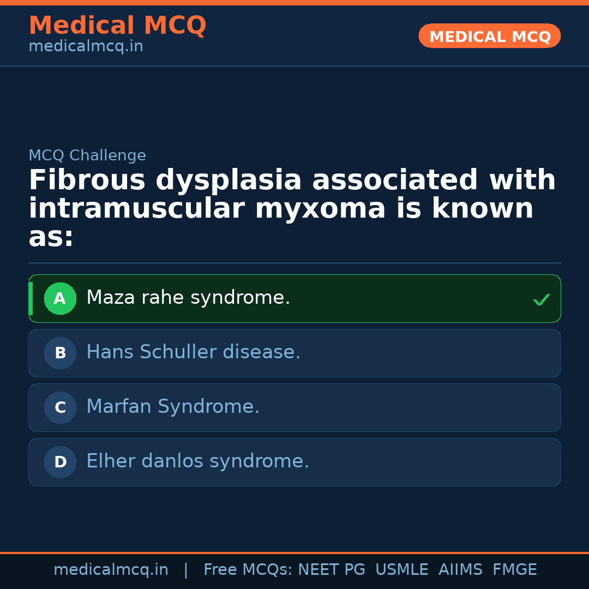This screenshot has width=589, height=589.
Task: Click the Fibrous dysplasia question text
Action: point(292,209)
